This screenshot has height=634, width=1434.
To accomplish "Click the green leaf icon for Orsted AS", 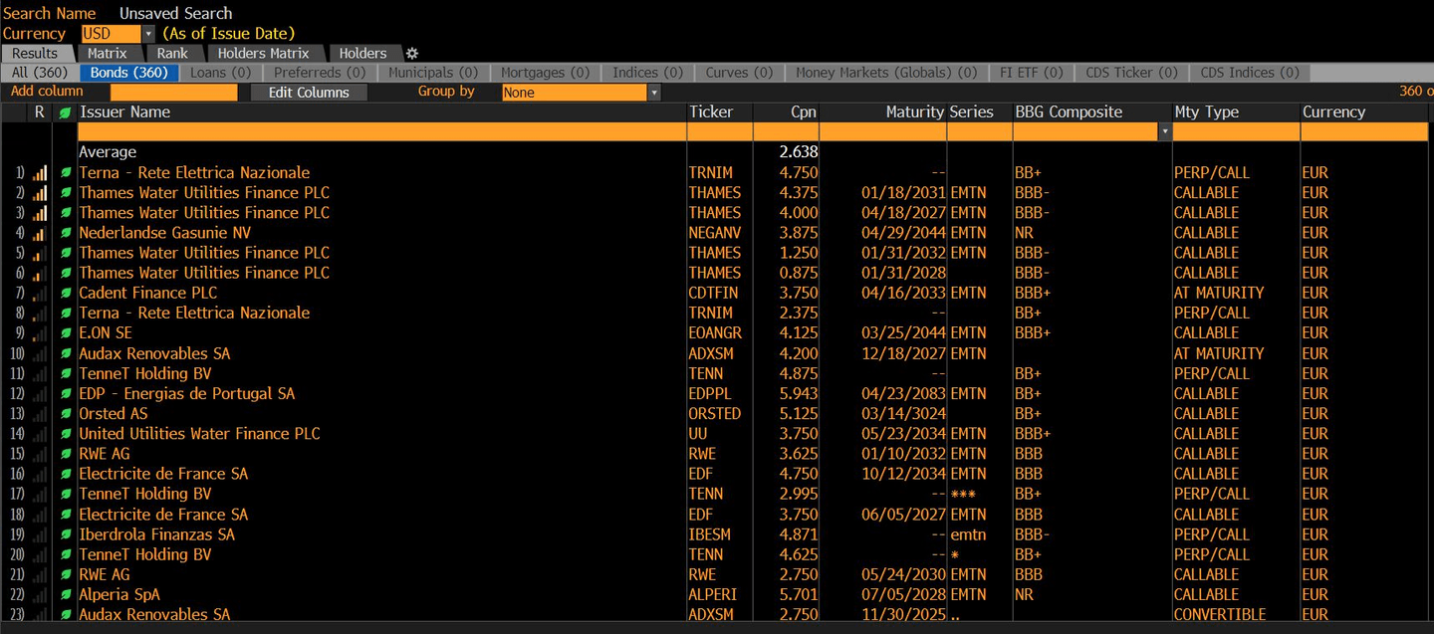I will click(x=66, y=414).
